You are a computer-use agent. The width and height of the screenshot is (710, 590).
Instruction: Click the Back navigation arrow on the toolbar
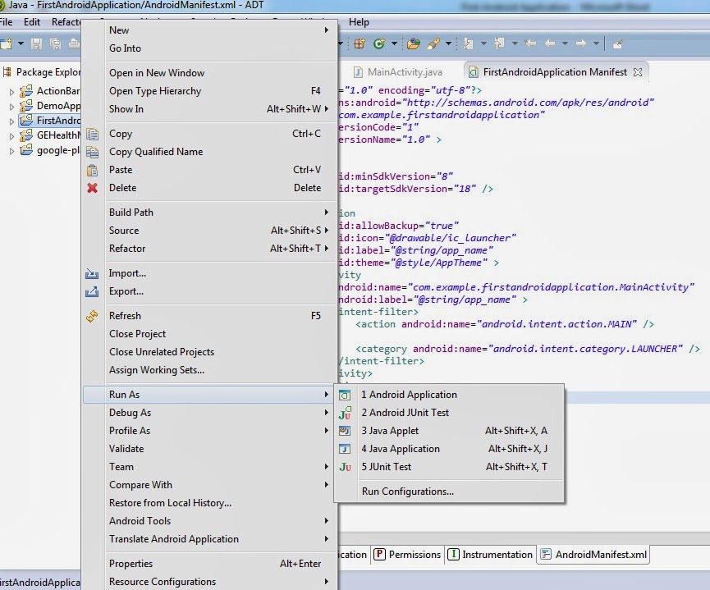(x=552, y=44)
